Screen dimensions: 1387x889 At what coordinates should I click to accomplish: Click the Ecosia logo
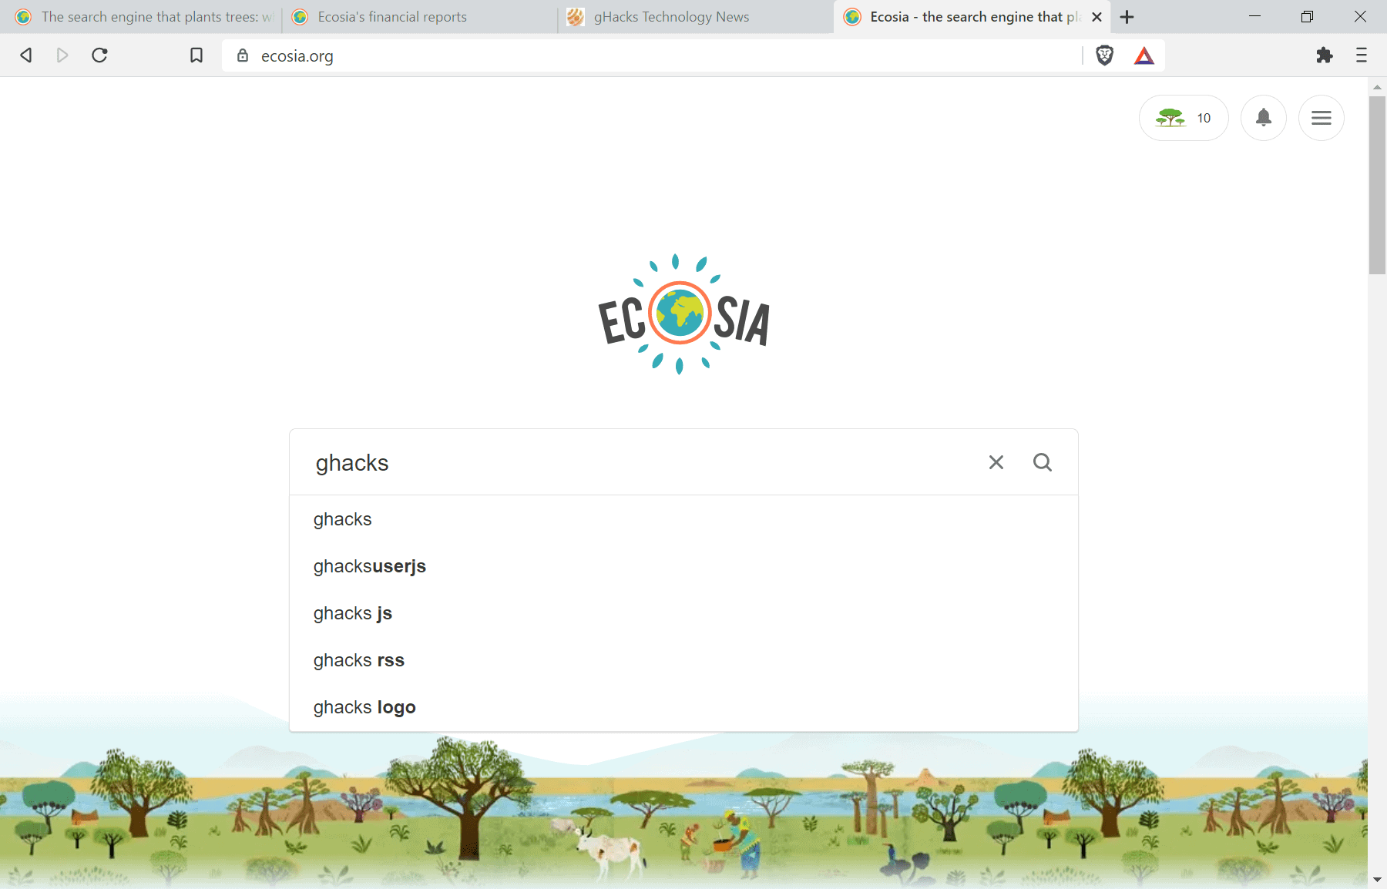pyautogui.click(x=683, y=314)
